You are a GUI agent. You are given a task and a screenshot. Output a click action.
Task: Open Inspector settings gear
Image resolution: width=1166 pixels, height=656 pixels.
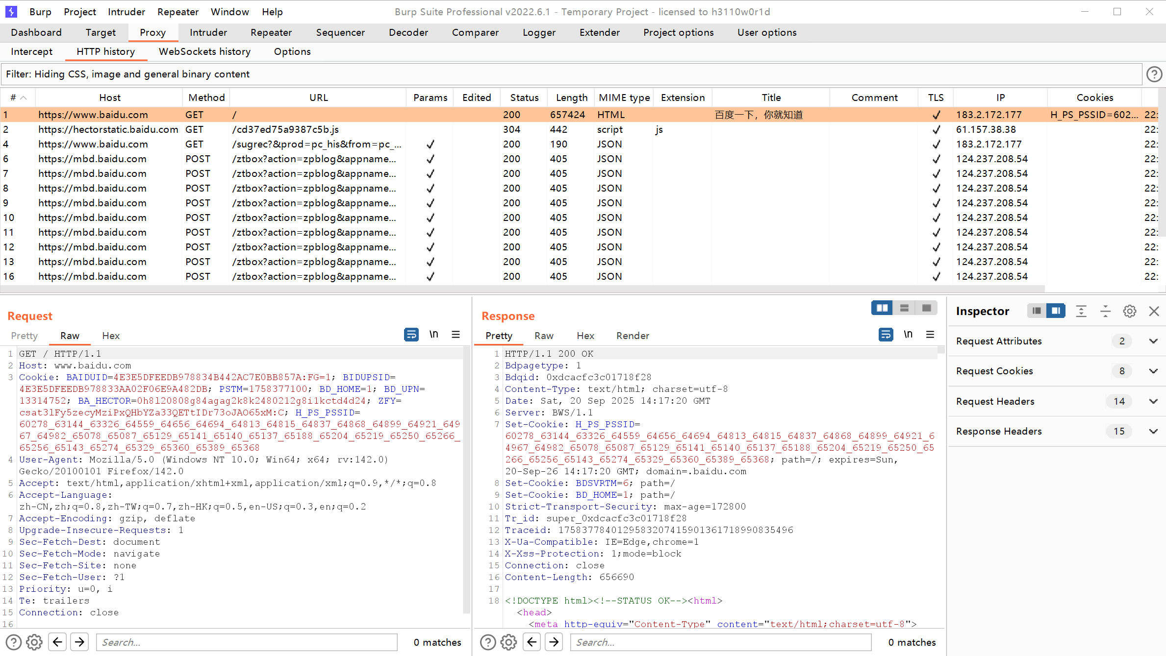1130,311
